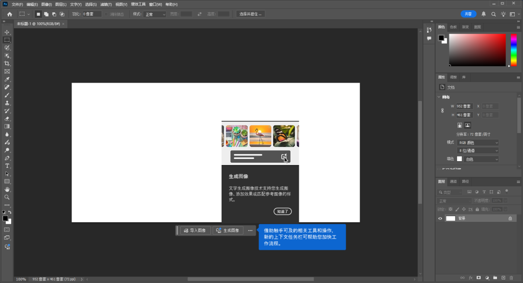The height and width of the screenshot is (283, 523).
Task: Select the Horizontal Type tool
Action: (x=7, y=166)
